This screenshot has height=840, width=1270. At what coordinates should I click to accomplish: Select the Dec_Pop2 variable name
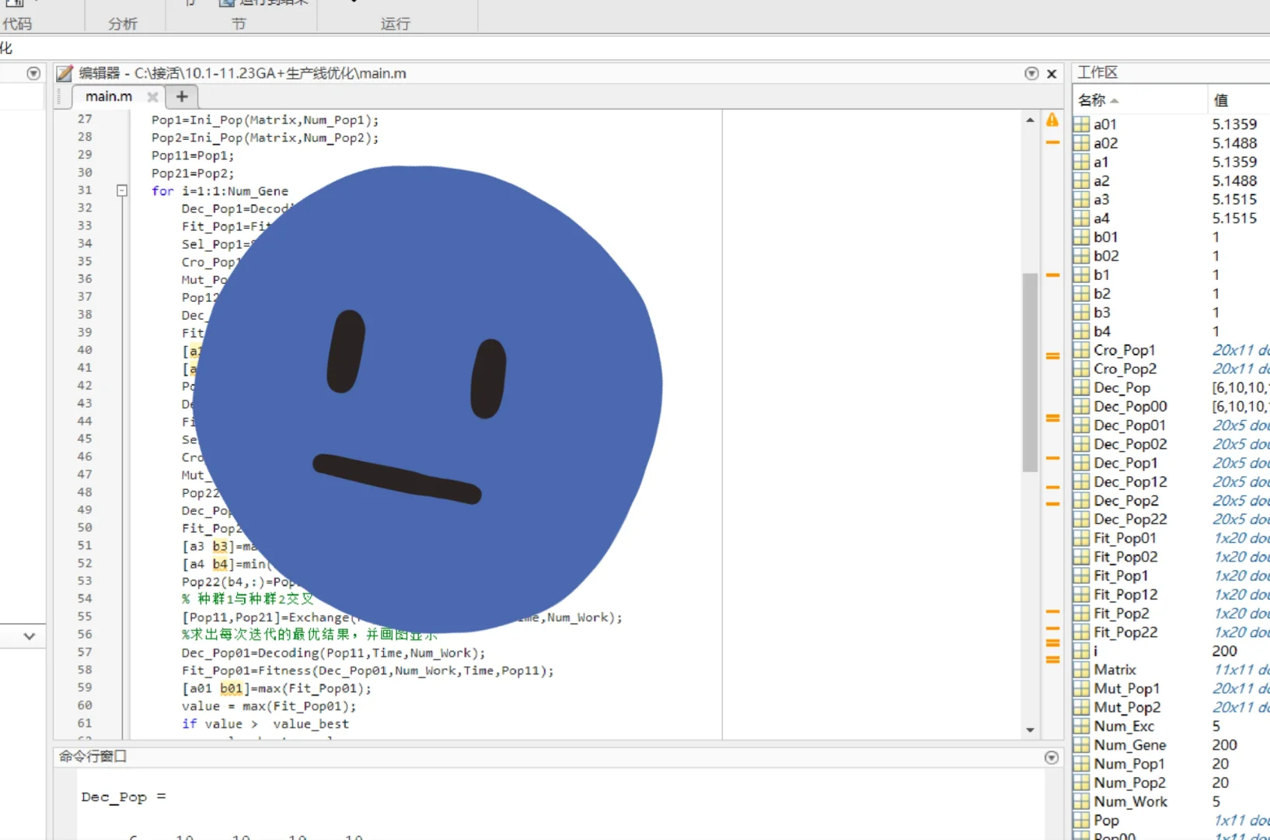point(1126,501)
